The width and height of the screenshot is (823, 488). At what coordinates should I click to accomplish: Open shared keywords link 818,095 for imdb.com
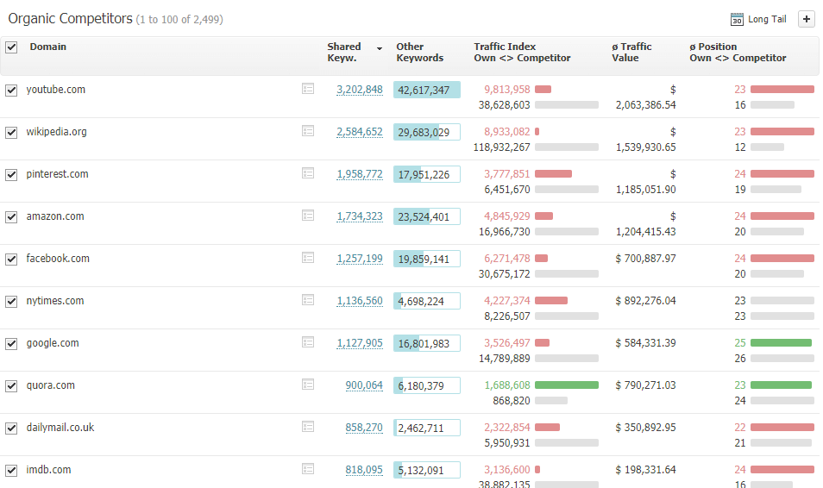pyautogui.click(x=364, y=470)
